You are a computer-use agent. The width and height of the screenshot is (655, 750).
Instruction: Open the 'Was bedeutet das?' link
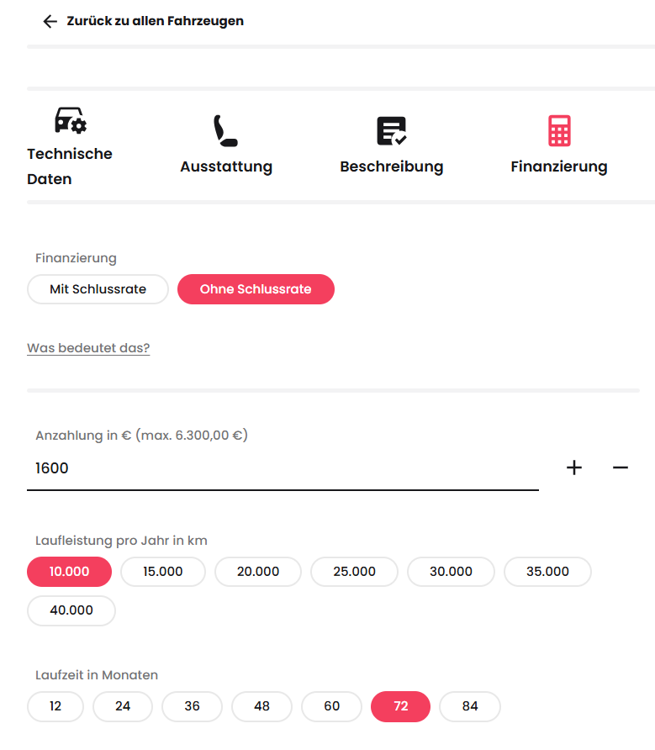[88, 348]
